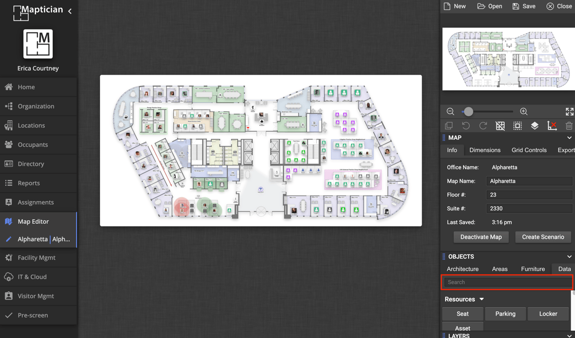Image resolution: width=575 pixels, height=338 pixels.
Task: Click the fullscreen expand icon
Action: [569, 112]
